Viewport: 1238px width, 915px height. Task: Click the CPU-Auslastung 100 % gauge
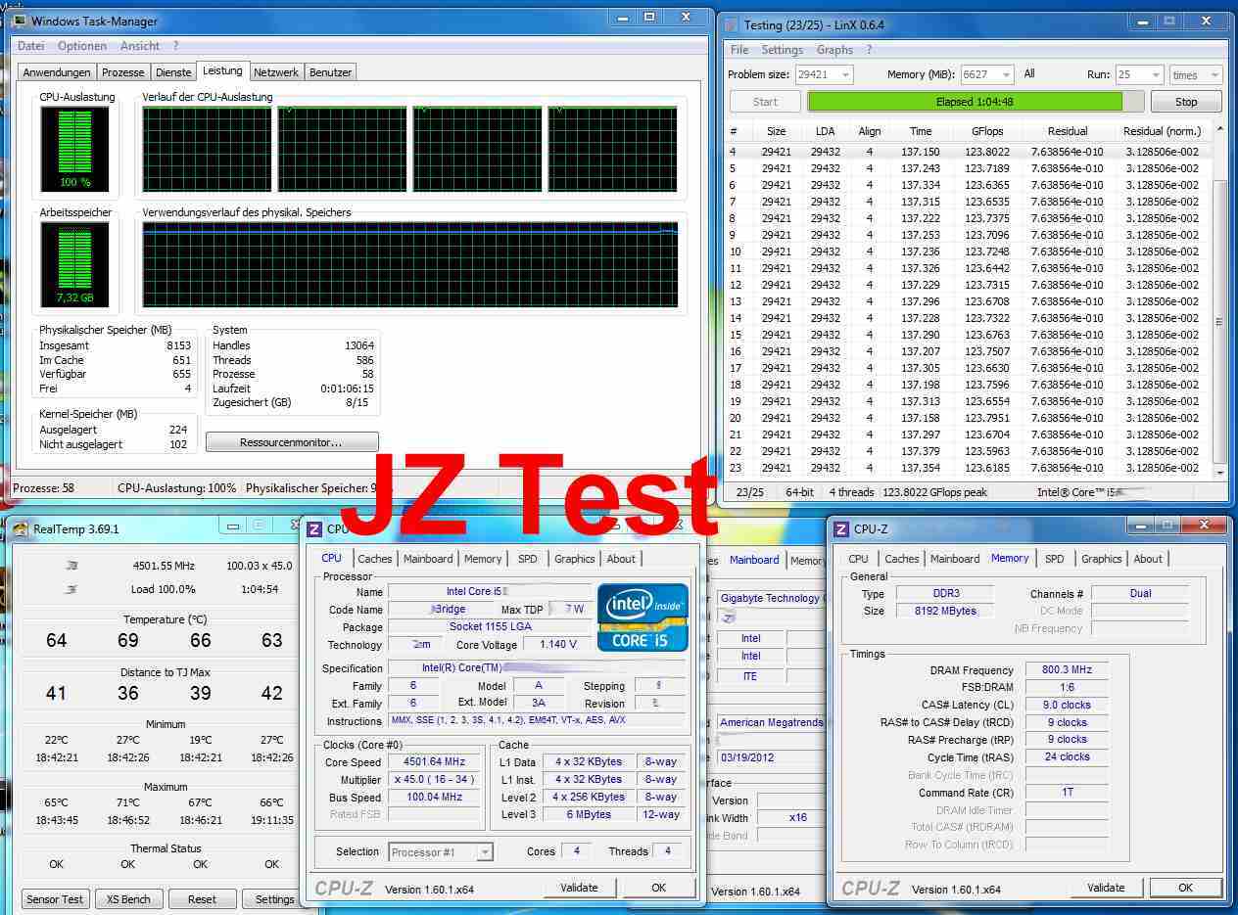[75, 149]
